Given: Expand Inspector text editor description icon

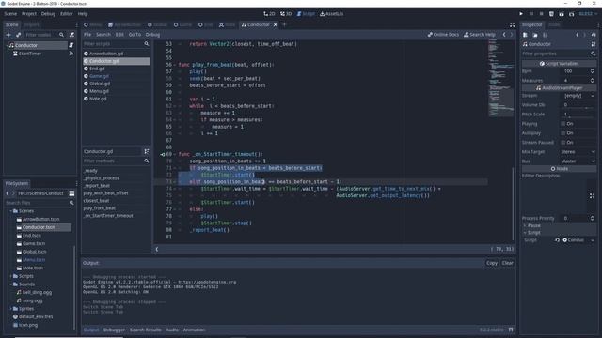Looking at the screenshot, I should [x=592, y=196].
